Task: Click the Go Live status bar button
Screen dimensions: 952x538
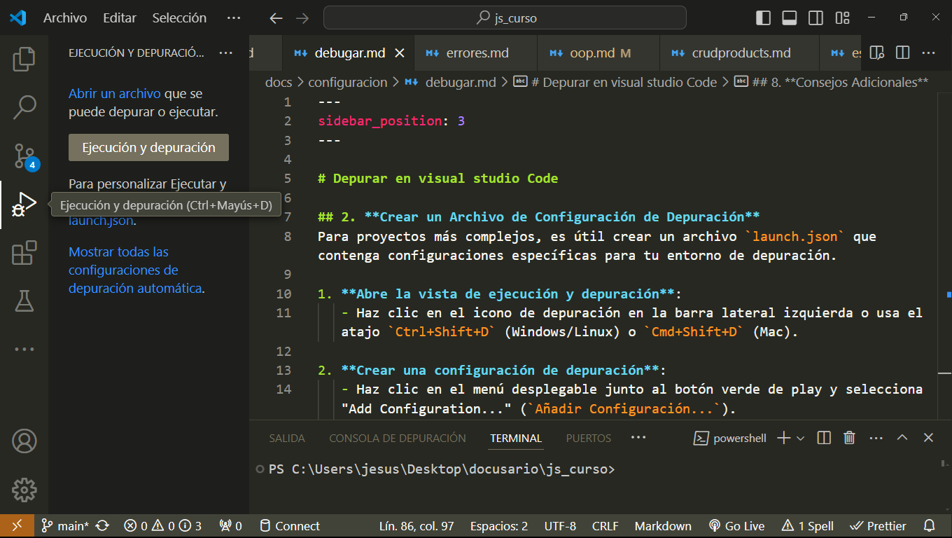Action: (x=736, y=526)
